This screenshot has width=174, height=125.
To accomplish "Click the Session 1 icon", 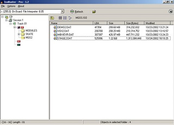I will pyautogui.click(x=11, y=20).
